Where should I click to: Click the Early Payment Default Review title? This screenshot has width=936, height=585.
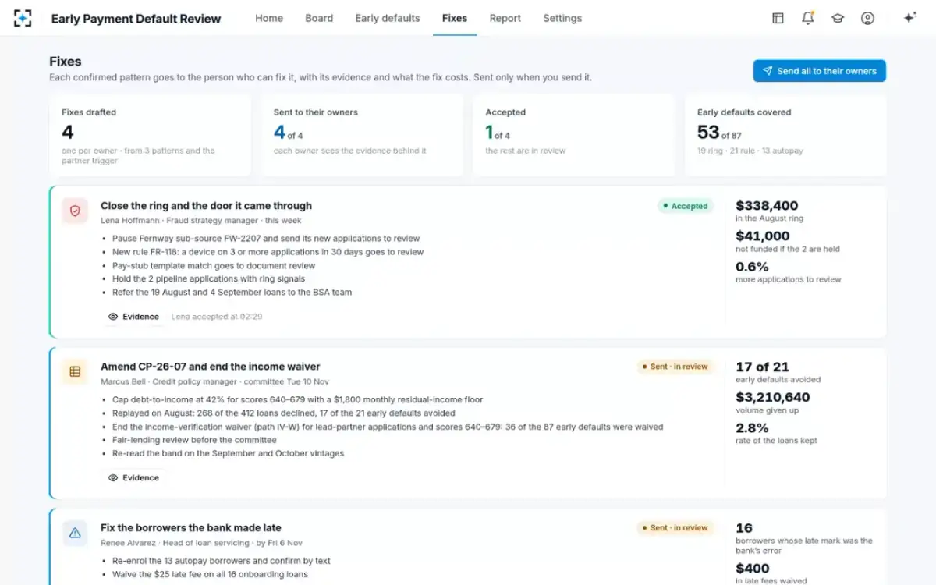tap(136, 19)
